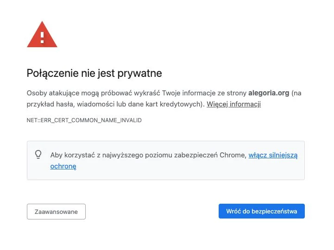Open the Więcej informacji link
Screen dimensions: 334x250
[233, 104]
